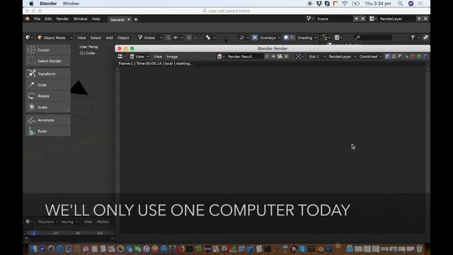Select the Select Border tool
This screenshot has width=453, height=255.
[x=48, y=61]
